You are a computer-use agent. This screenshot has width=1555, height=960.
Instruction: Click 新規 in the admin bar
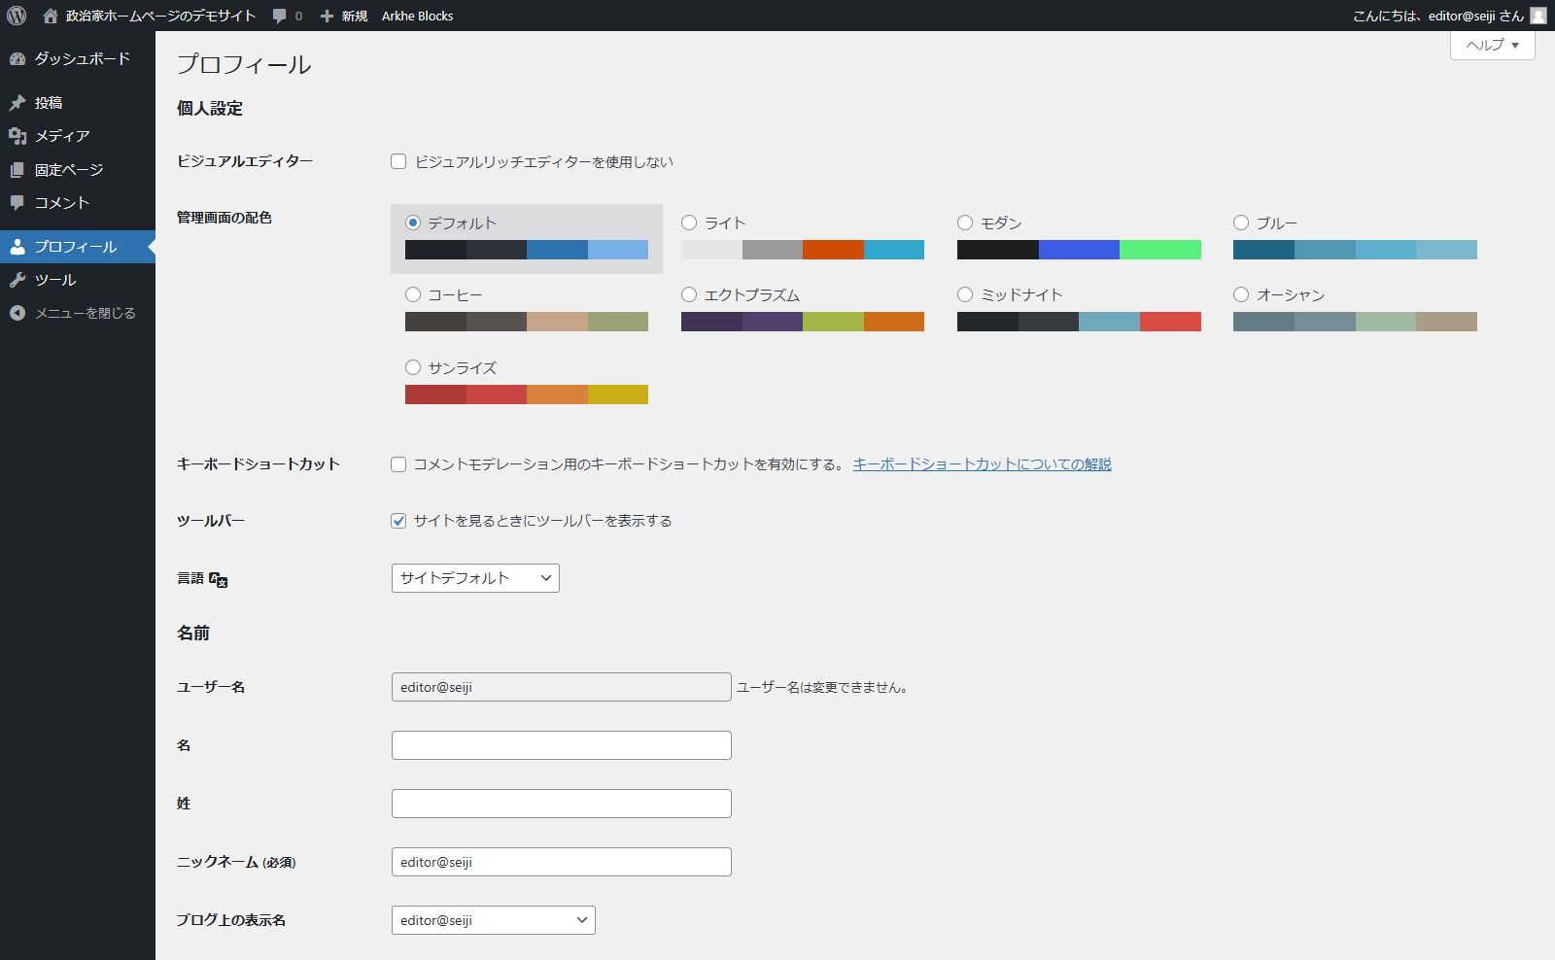pyautogui.click(x=354, y=17)
